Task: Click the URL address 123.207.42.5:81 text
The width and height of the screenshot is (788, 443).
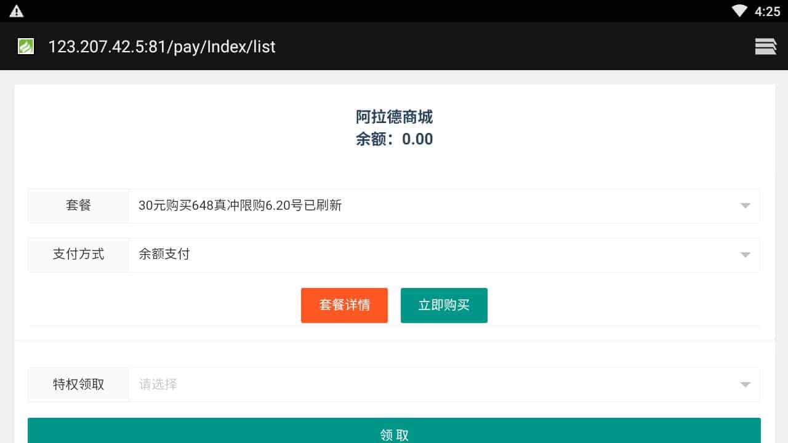Action: click(161, 47)
